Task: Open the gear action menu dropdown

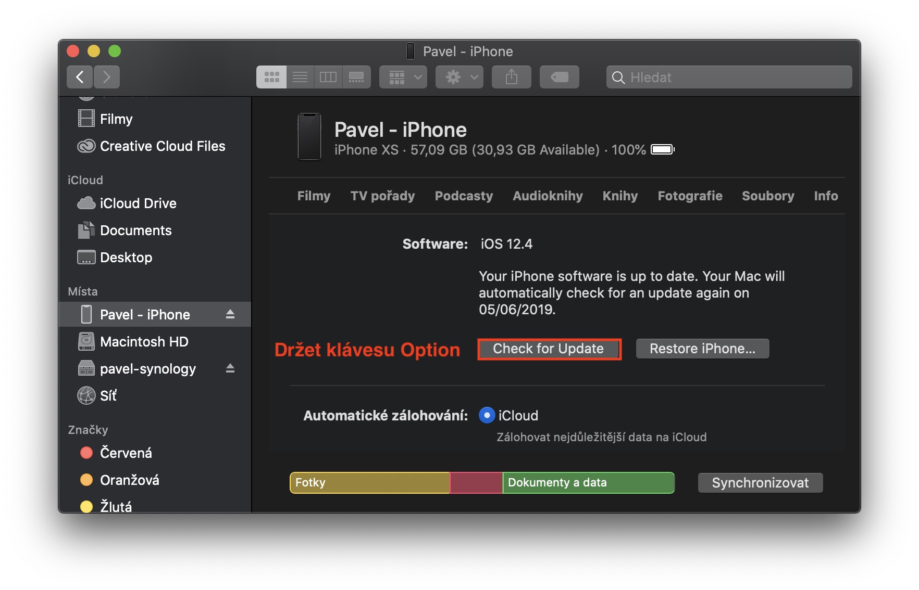Action: 459,77
